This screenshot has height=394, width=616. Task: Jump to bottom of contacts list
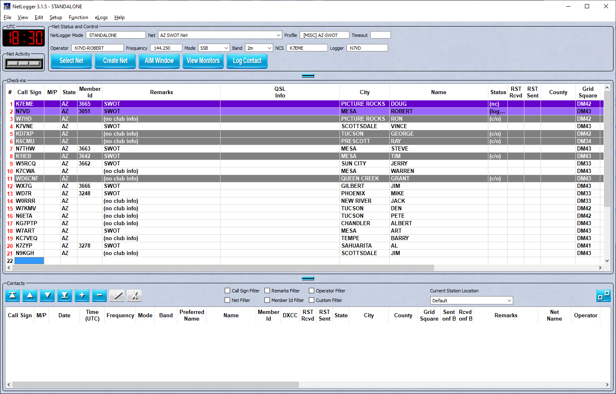click(x=64, y=296)
